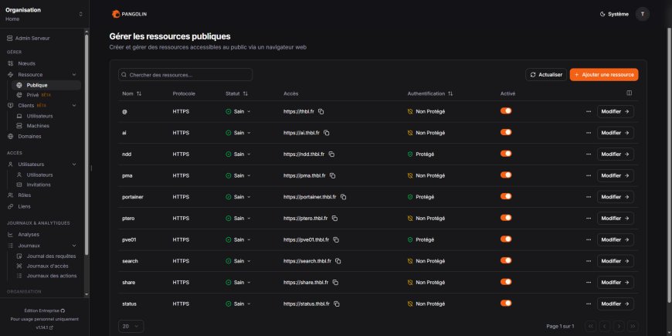Copy the ndd.thbl.fr link
The image size is (672, 336).
(x=331, y=154)
